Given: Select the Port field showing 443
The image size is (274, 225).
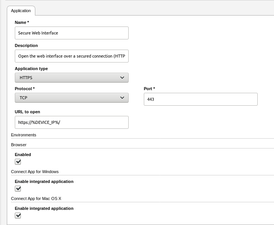Looking at the screenshot, I should pyautogui.click(x=200, y=99).
